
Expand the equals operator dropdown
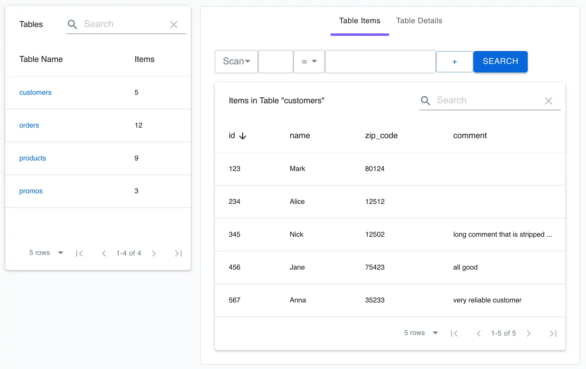308,61
